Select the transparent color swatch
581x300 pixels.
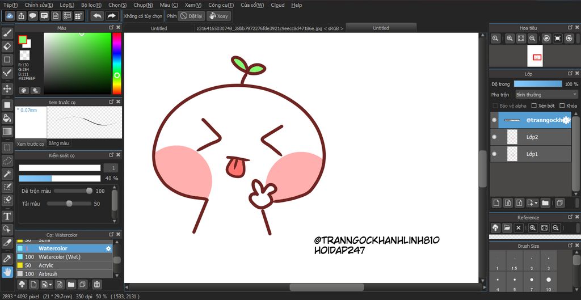[24, 56]
